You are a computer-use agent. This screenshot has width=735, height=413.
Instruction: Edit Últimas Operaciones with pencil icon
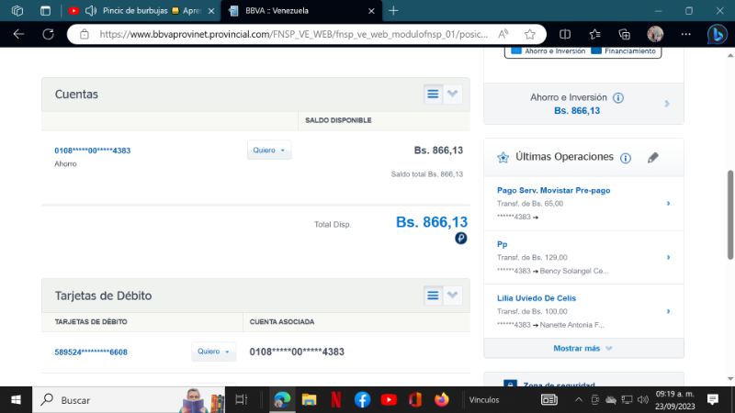(653, 157)
